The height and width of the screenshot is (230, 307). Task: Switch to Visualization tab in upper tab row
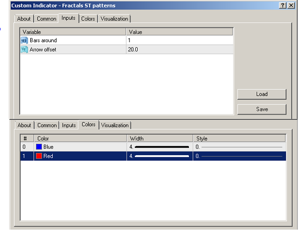(x=115, y=19)
